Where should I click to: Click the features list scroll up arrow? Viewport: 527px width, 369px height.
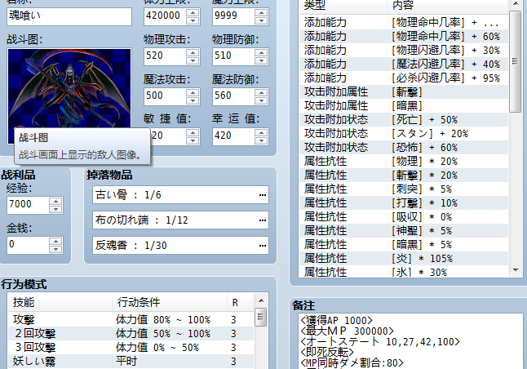(516, 4)
